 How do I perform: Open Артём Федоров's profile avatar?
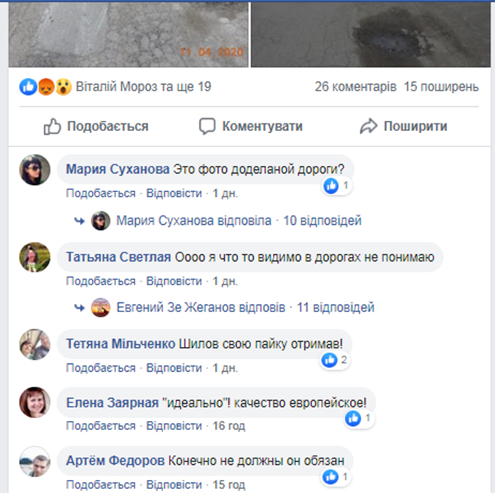click(35, 462)
